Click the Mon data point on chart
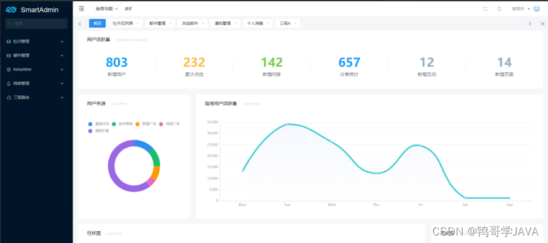The width and height of the screenshot is (548, 243). 243,171
